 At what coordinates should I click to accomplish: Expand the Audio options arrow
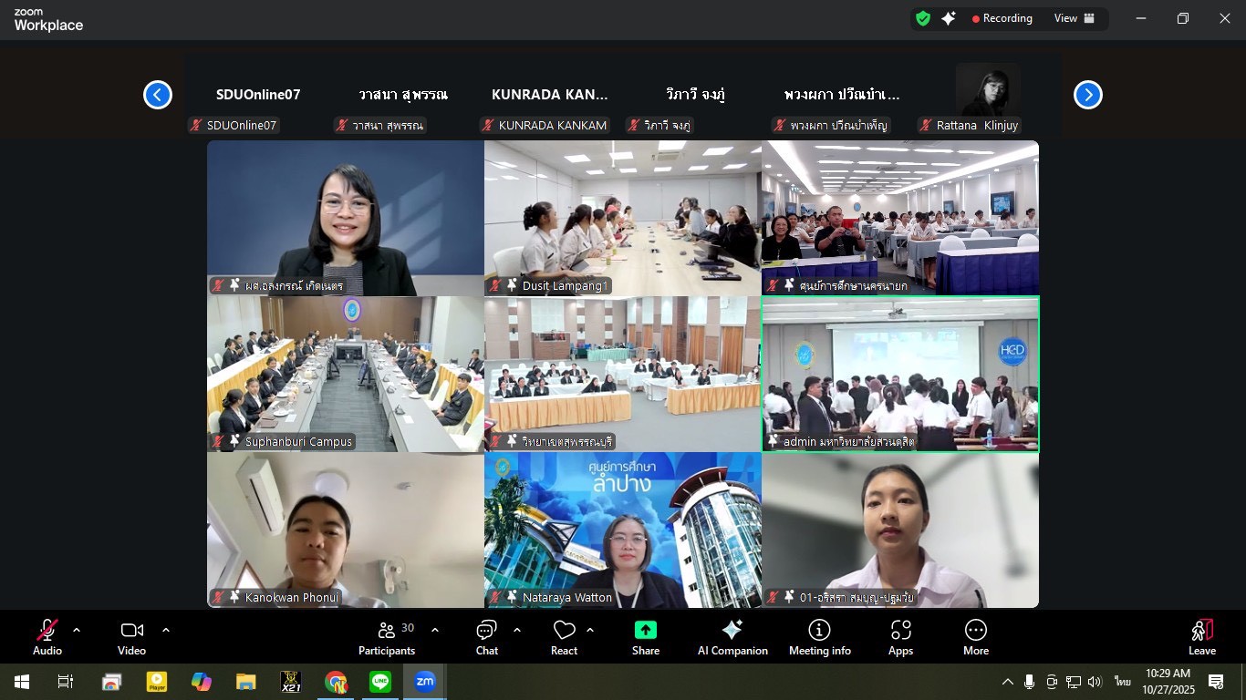tap(77, 630)
